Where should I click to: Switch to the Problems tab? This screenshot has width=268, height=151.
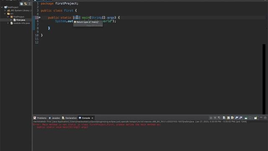tap(40, 118)
